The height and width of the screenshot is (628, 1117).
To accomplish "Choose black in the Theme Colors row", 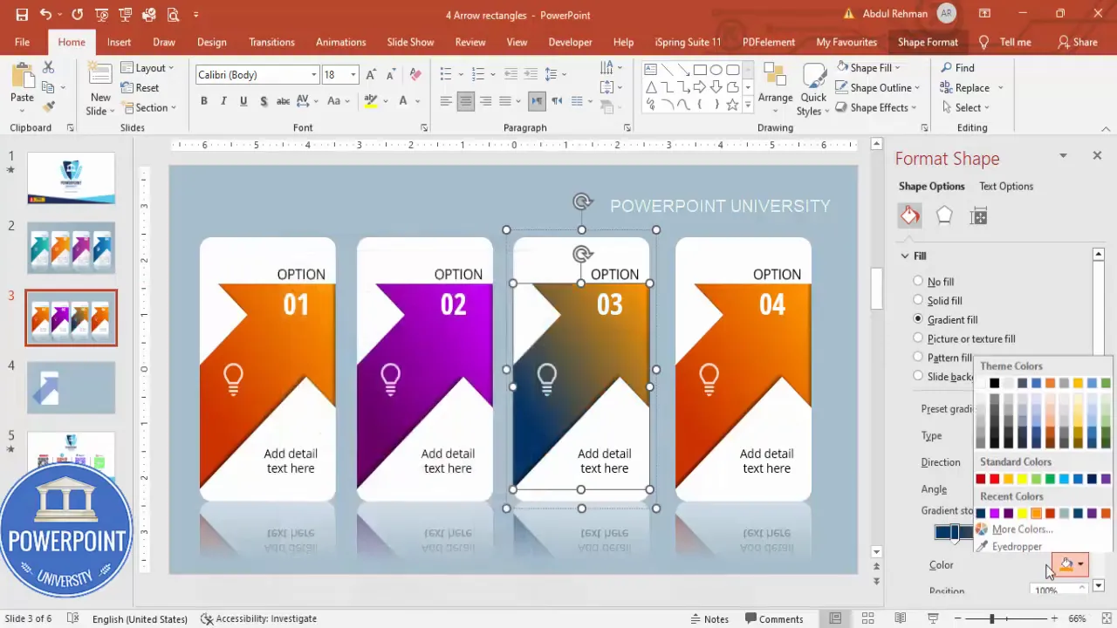I will tap(994, 383).
